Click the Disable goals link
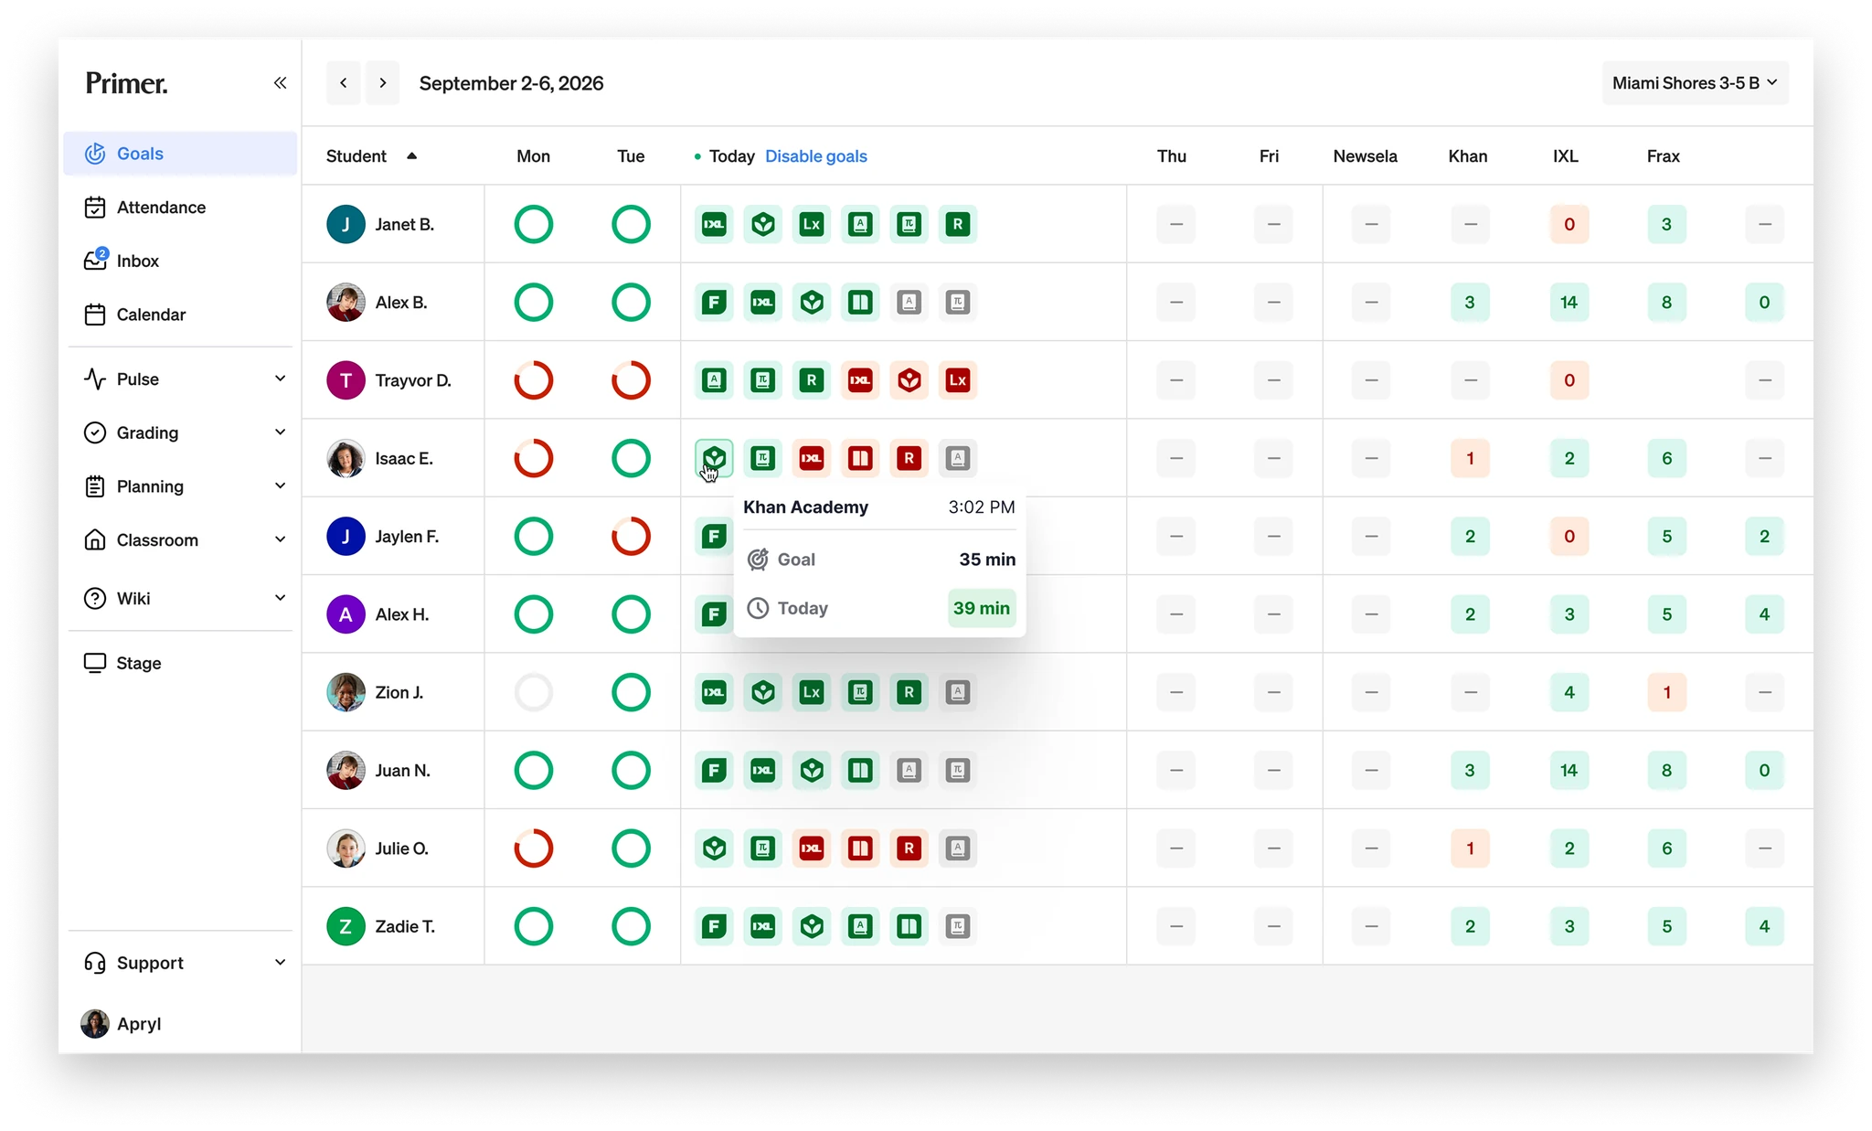Image resolution: width=1872 pixels, height=1131 pixels. click(x=816, y=156)
